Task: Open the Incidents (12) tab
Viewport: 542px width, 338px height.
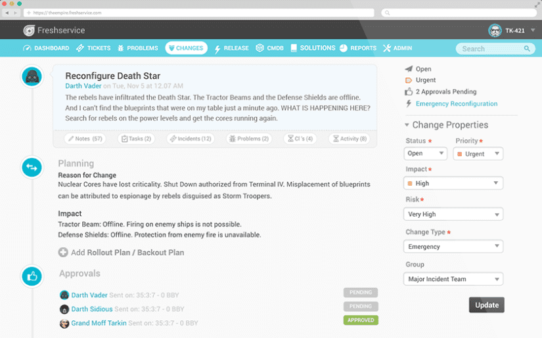Action: point(191,138)
